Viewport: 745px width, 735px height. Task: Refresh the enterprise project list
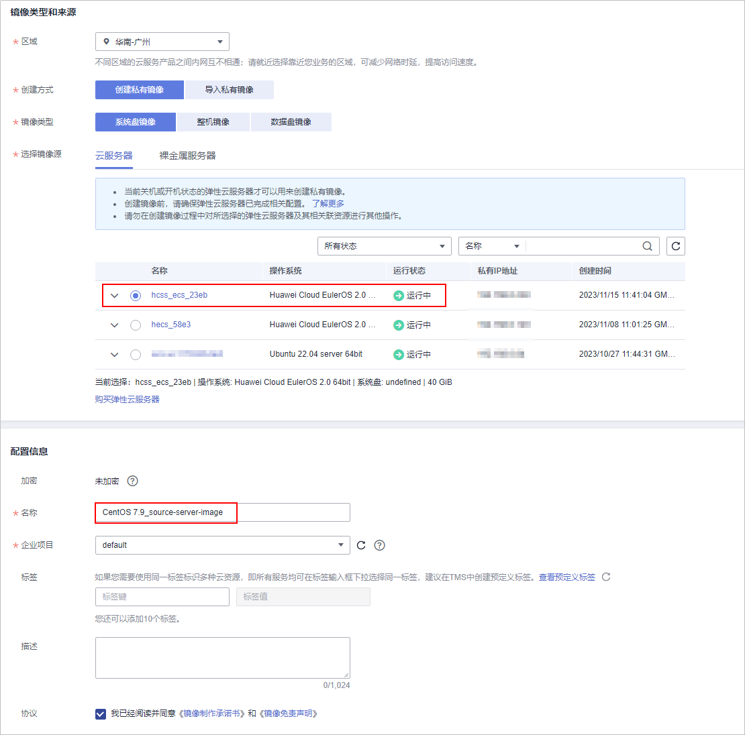pyautogui.click(x=361, y=545)
